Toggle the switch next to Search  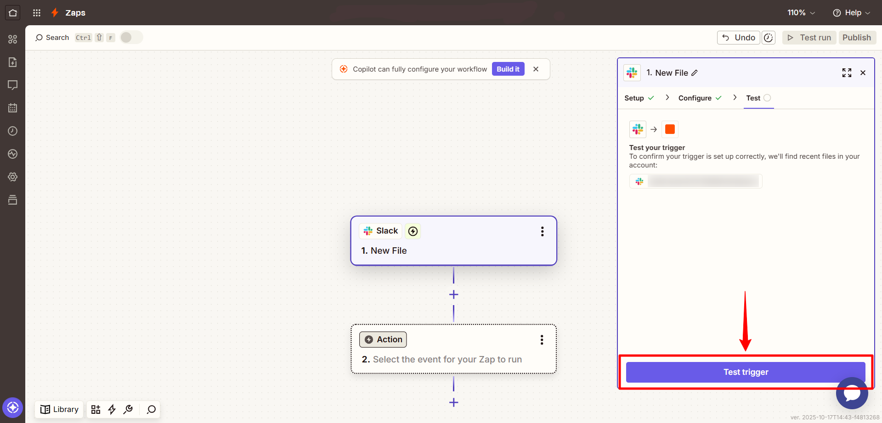click(131, 38)
